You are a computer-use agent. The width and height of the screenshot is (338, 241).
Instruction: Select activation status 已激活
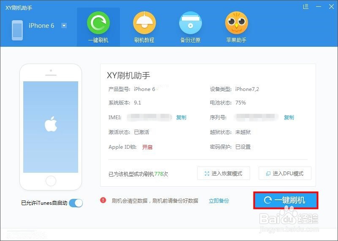pos(142,132)
